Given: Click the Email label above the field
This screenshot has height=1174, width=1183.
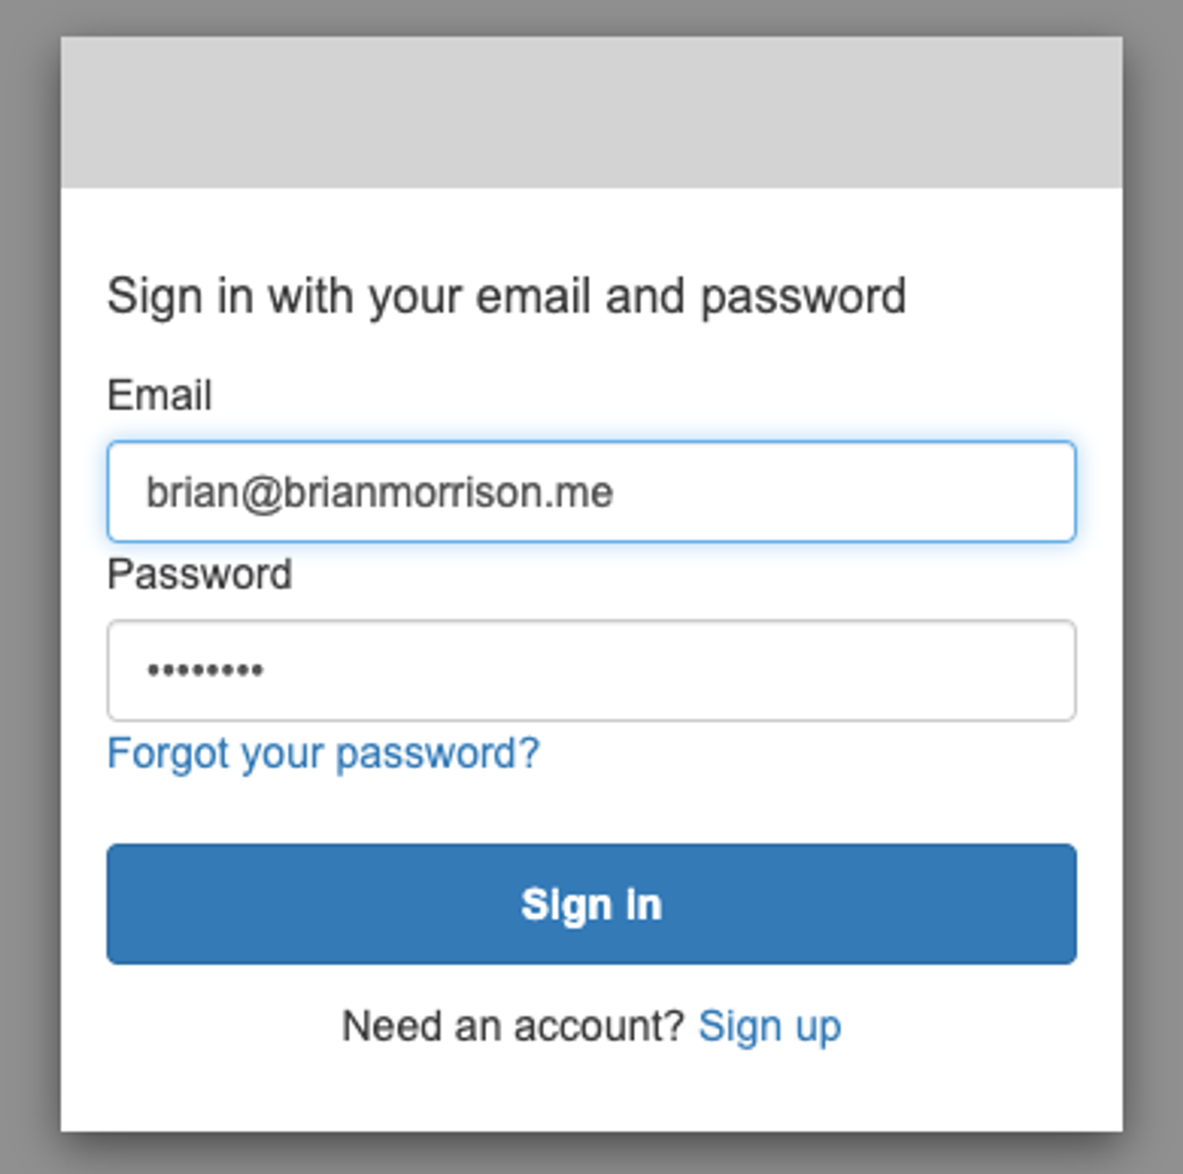Looking at the screenshot, I should (x=160, y=395).
